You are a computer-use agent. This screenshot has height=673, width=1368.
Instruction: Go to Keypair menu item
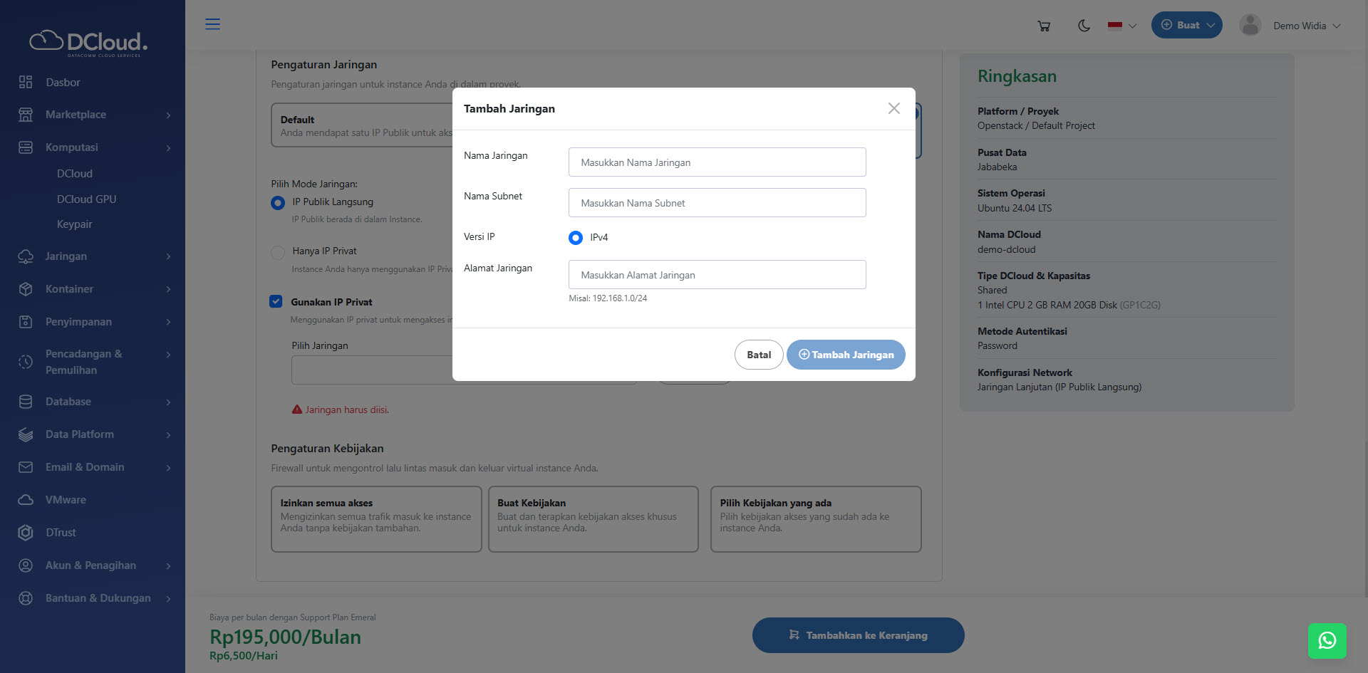point(75,224)
